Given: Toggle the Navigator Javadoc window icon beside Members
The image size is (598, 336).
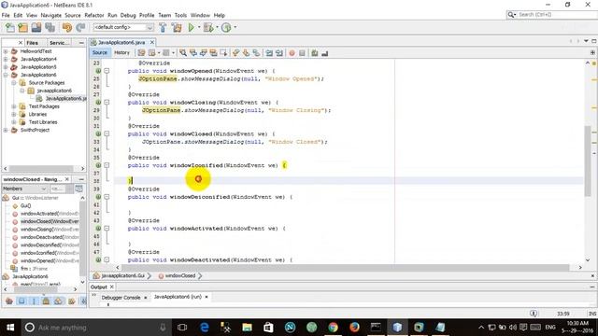Looking at the screenshot, I should point(78,189).
